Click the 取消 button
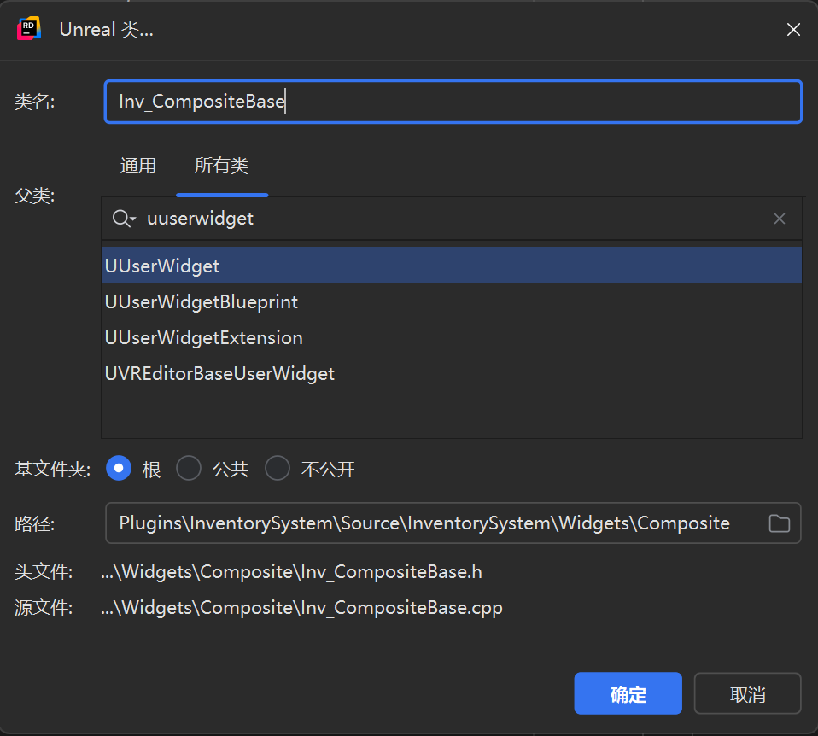Image resolution: width=818 pixels, height=736 pixels. click(747, 693)
